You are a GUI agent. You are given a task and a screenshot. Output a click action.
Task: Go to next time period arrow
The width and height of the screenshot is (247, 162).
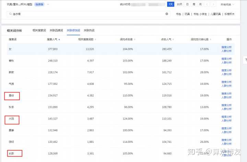(x=214, y=4)
